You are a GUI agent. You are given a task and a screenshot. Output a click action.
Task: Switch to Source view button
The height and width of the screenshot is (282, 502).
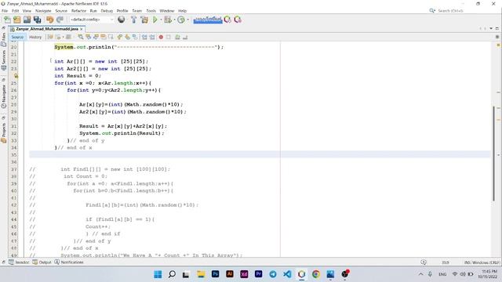point(17,38)
